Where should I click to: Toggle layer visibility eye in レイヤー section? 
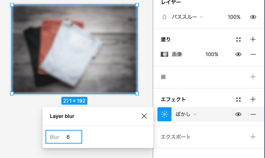click(253, 17)
